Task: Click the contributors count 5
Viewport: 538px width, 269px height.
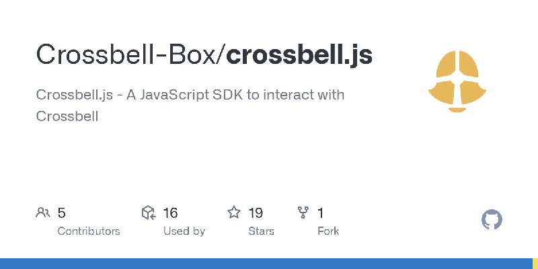Action: point(62,213)
